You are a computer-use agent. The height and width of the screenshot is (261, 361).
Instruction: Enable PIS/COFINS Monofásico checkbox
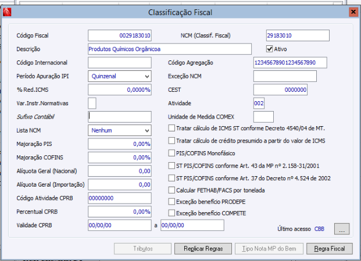click(171, 154)
